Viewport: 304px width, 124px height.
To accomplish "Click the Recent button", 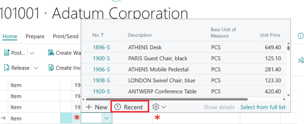I will click(x=130, y=107).
